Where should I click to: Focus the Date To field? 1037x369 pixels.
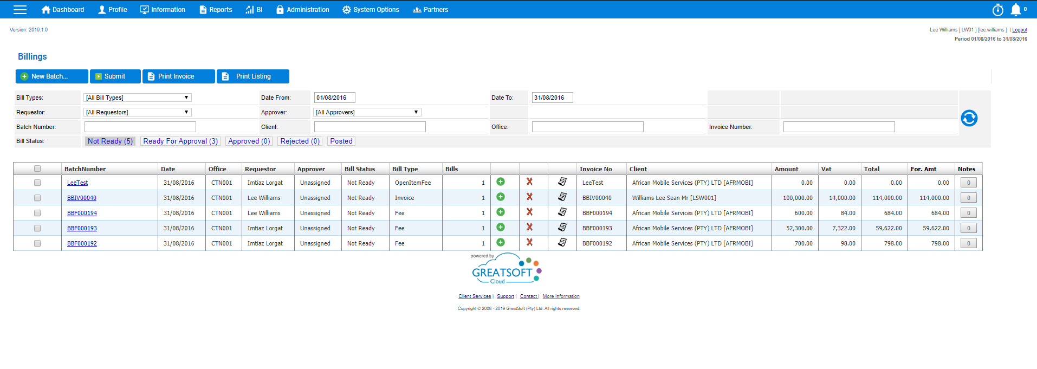[x=553, y=98]
